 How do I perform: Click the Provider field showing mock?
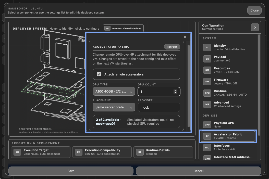159,107
